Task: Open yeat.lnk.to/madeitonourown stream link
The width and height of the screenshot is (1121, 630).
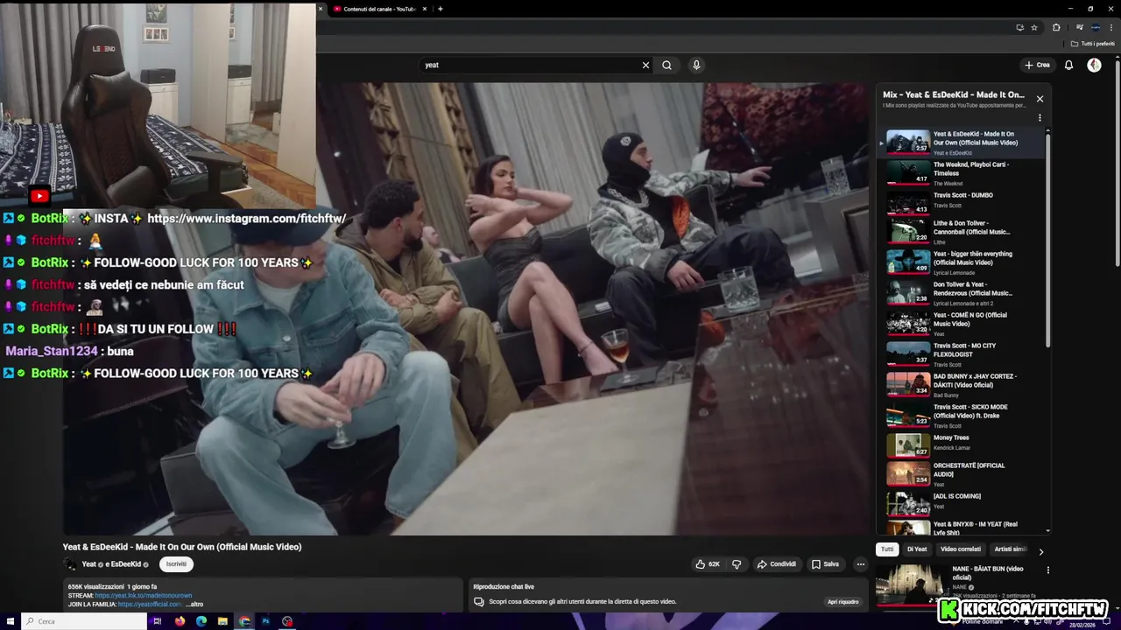Action: pos(144,596)
